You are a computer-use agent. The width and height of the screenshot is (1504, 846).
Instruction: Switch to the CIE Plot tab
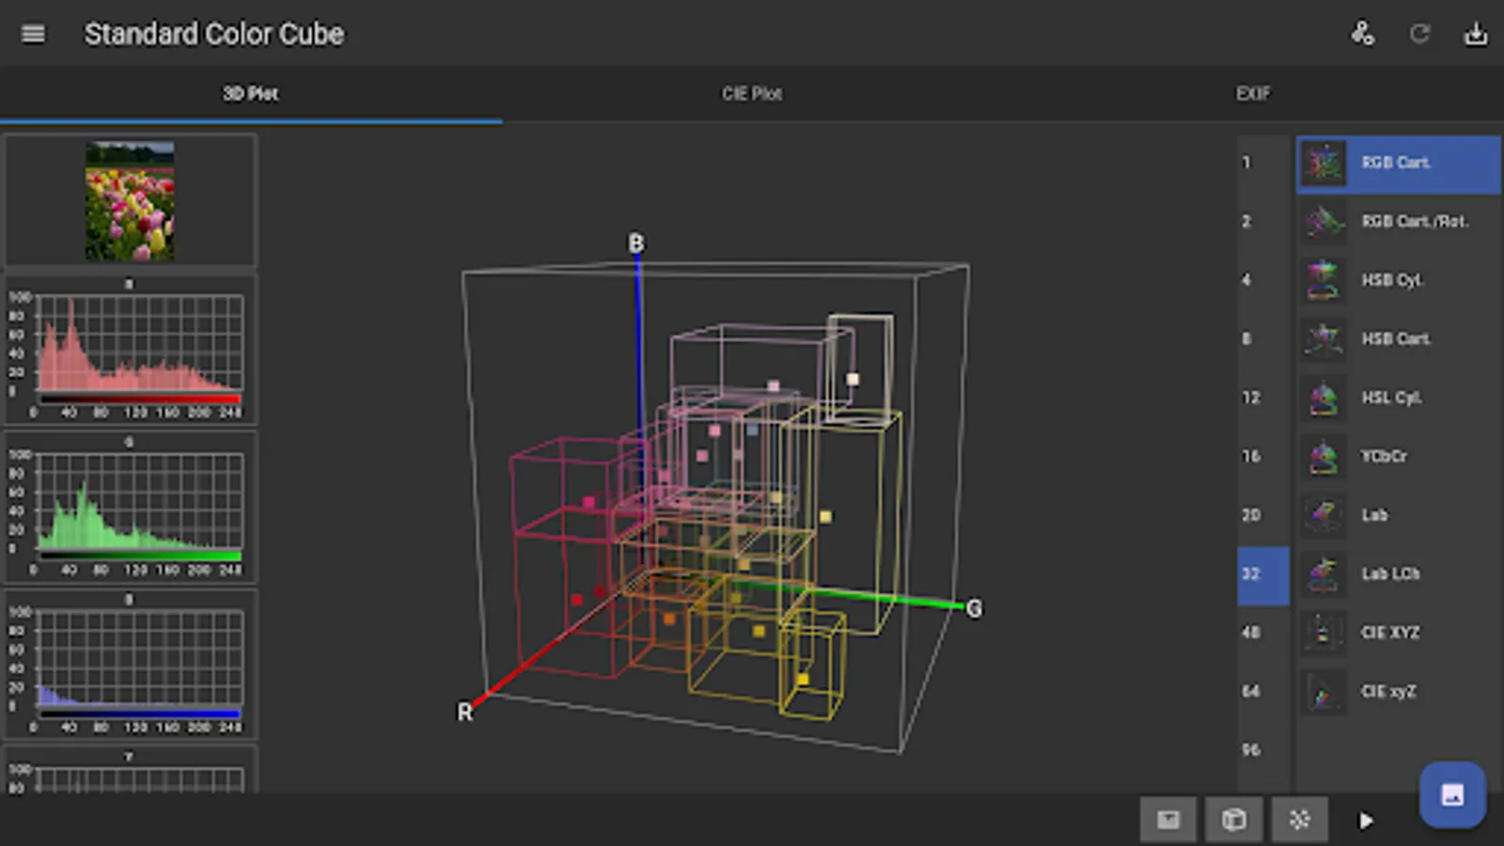(x=752, y=94)
